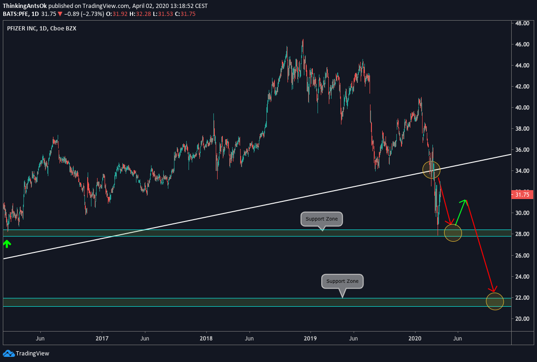Select the yellow circle on the white trendline
Image resolution: width=537 pixels, height=362 pixels.
click(431, 170)
